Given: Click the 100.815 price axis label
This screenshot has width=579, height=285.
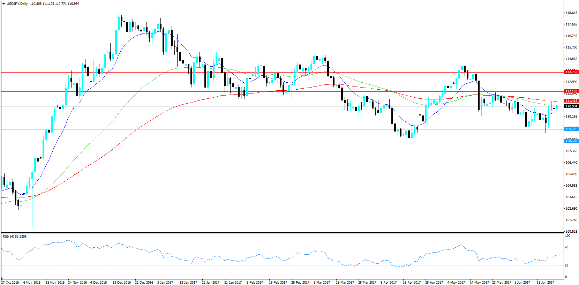Looking at the screenshot, I should point(571,232).
